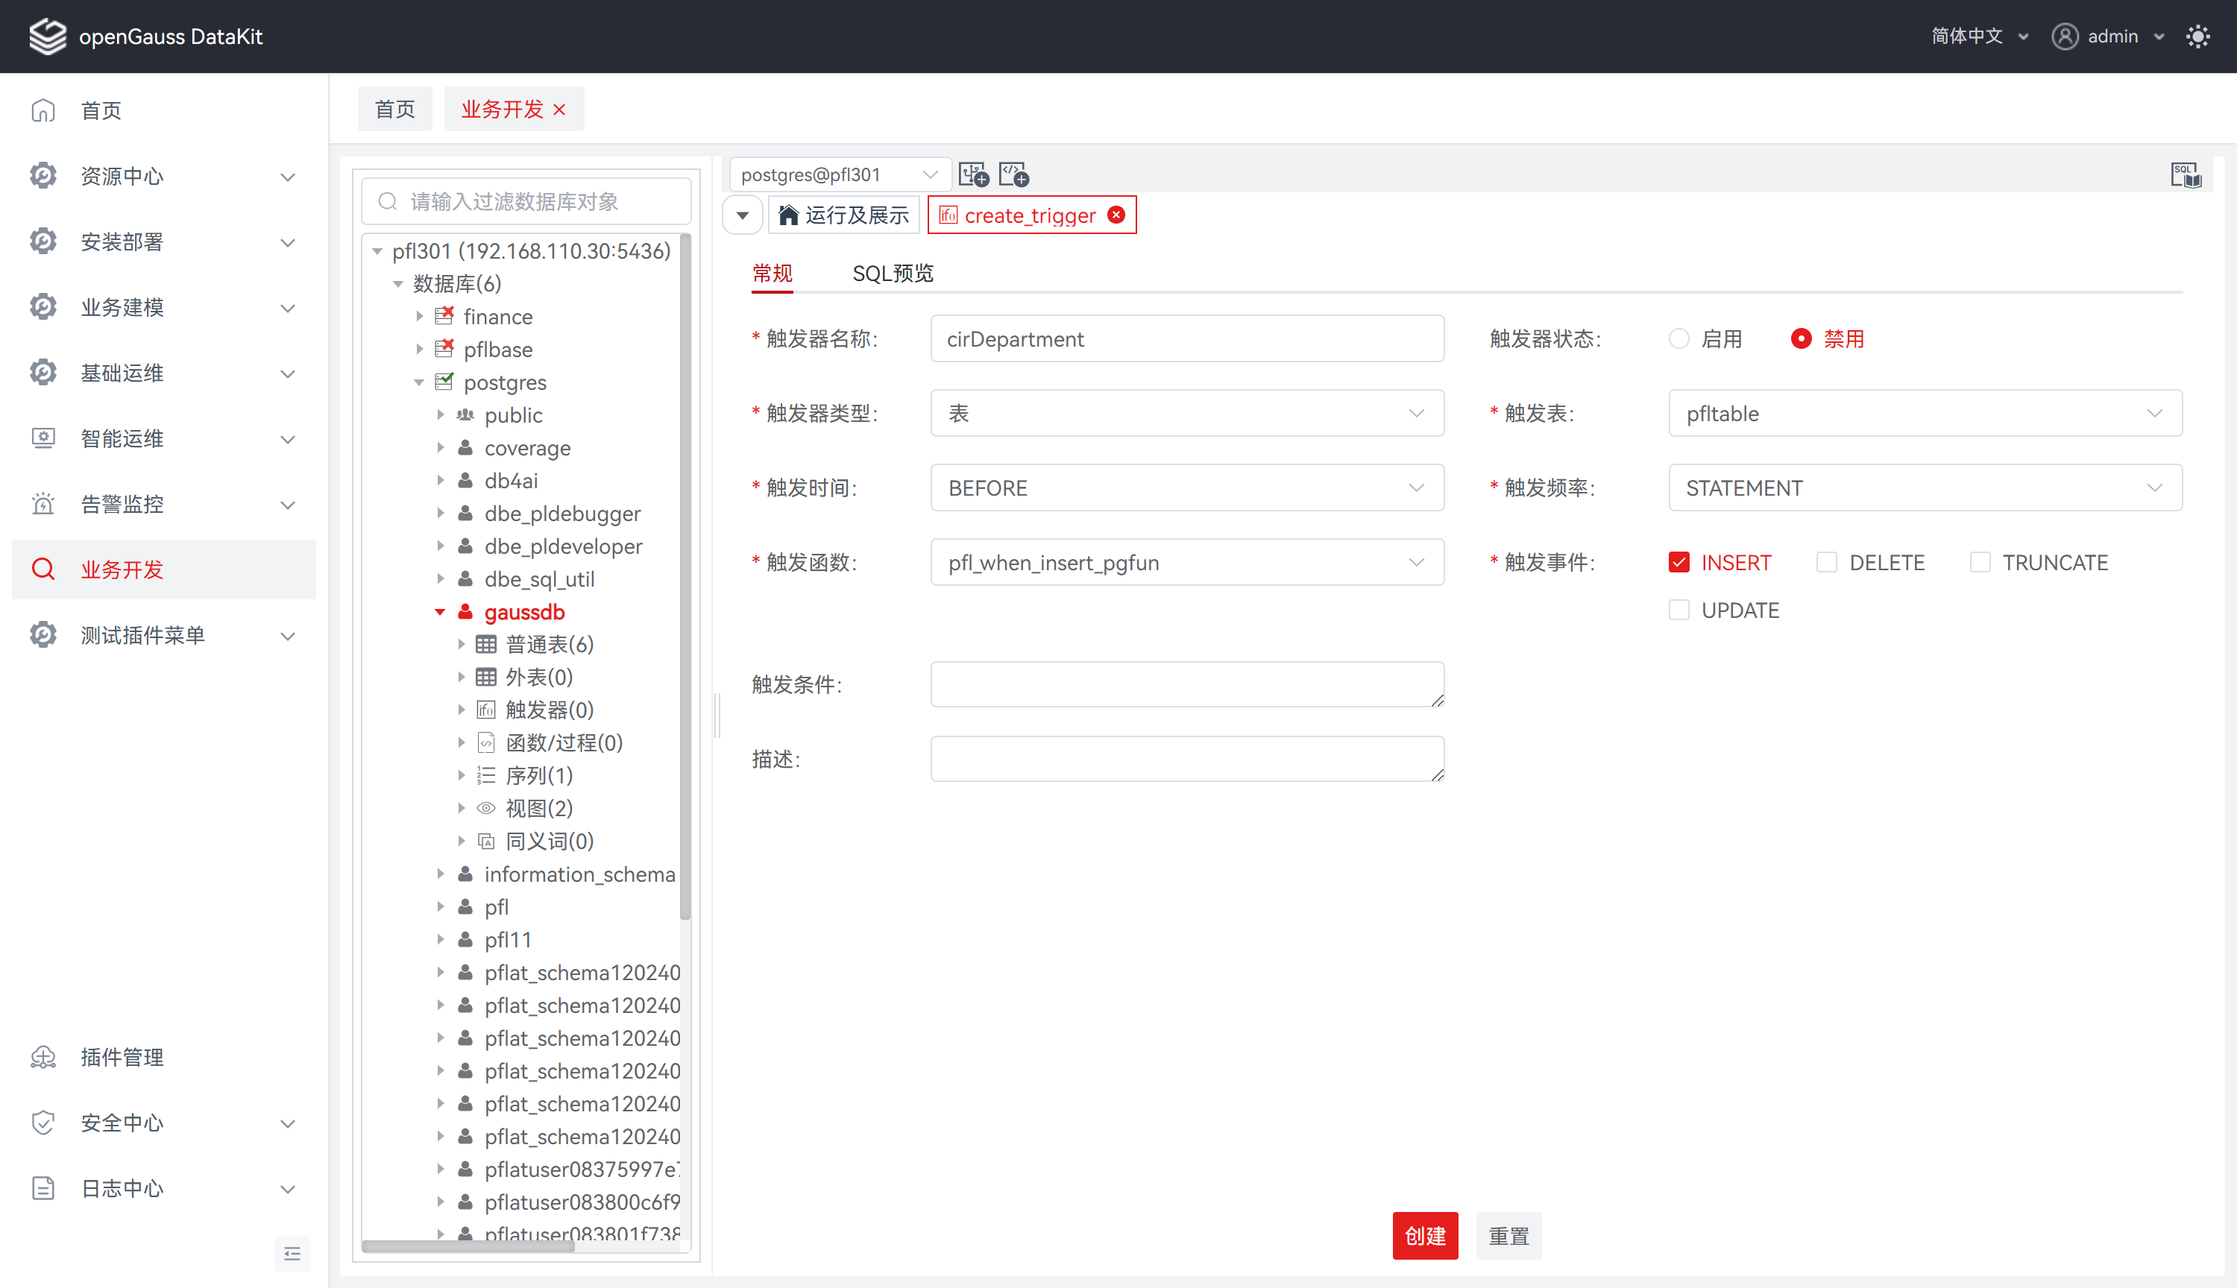
Task: Click the 触发器名称 input field
Action: coord(1186,339)
